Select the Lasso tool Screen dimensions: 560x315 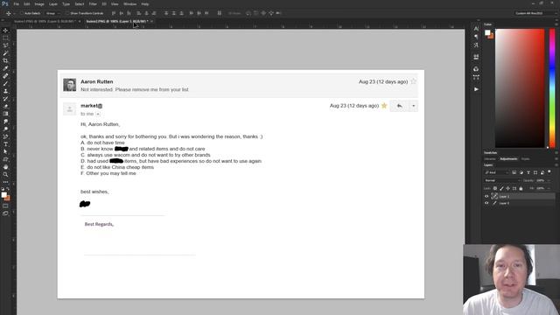5,45
